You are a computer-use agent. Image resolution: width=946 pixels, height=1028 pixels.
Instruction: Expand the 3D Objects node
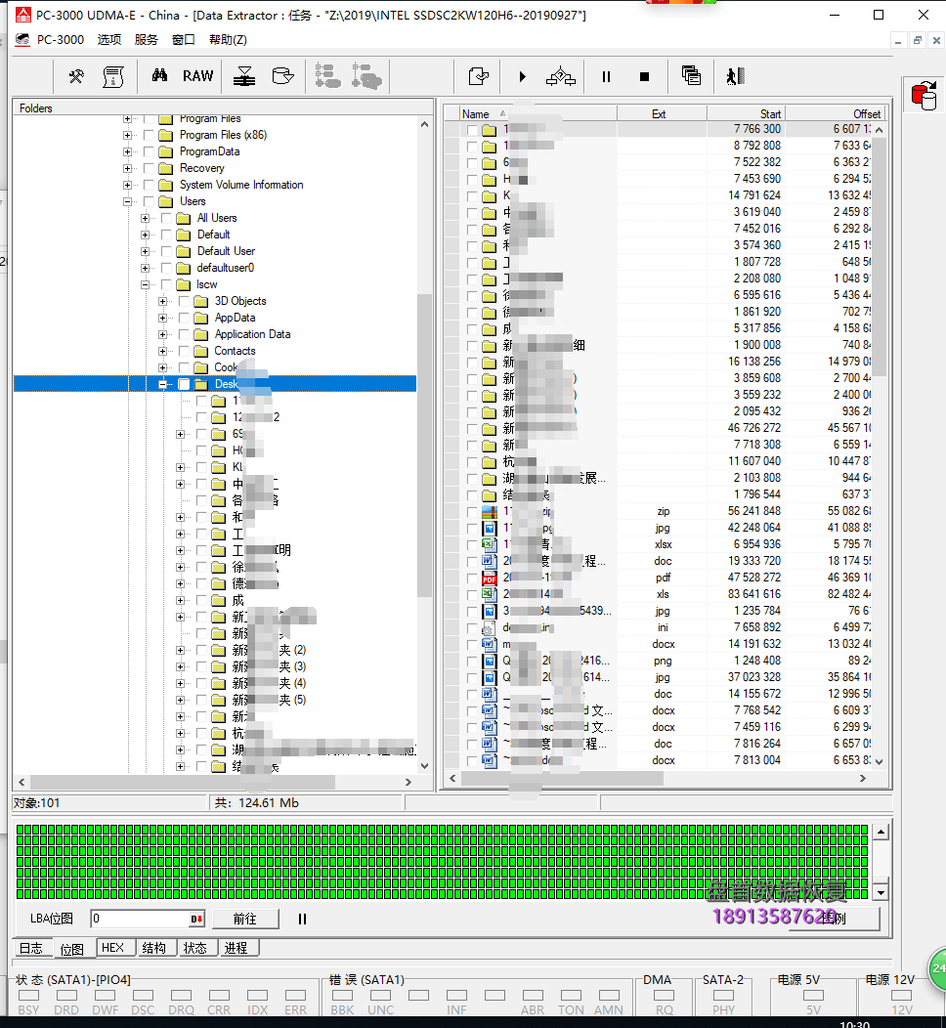(162, 301)
